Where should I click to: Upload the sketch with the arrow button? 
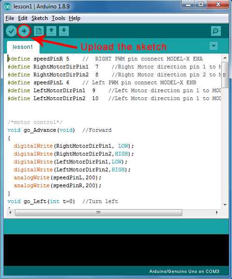tap(24, 31)
